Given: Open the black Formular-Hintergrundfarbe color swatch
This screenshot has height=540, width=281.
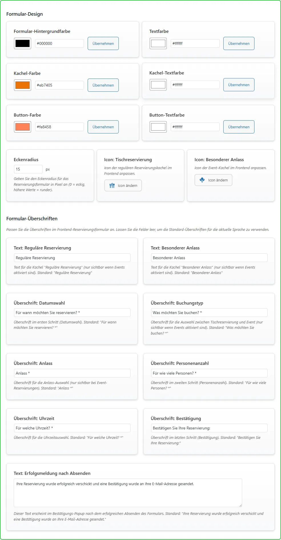Looking at the screenshot, I should (x=23, y=43).
